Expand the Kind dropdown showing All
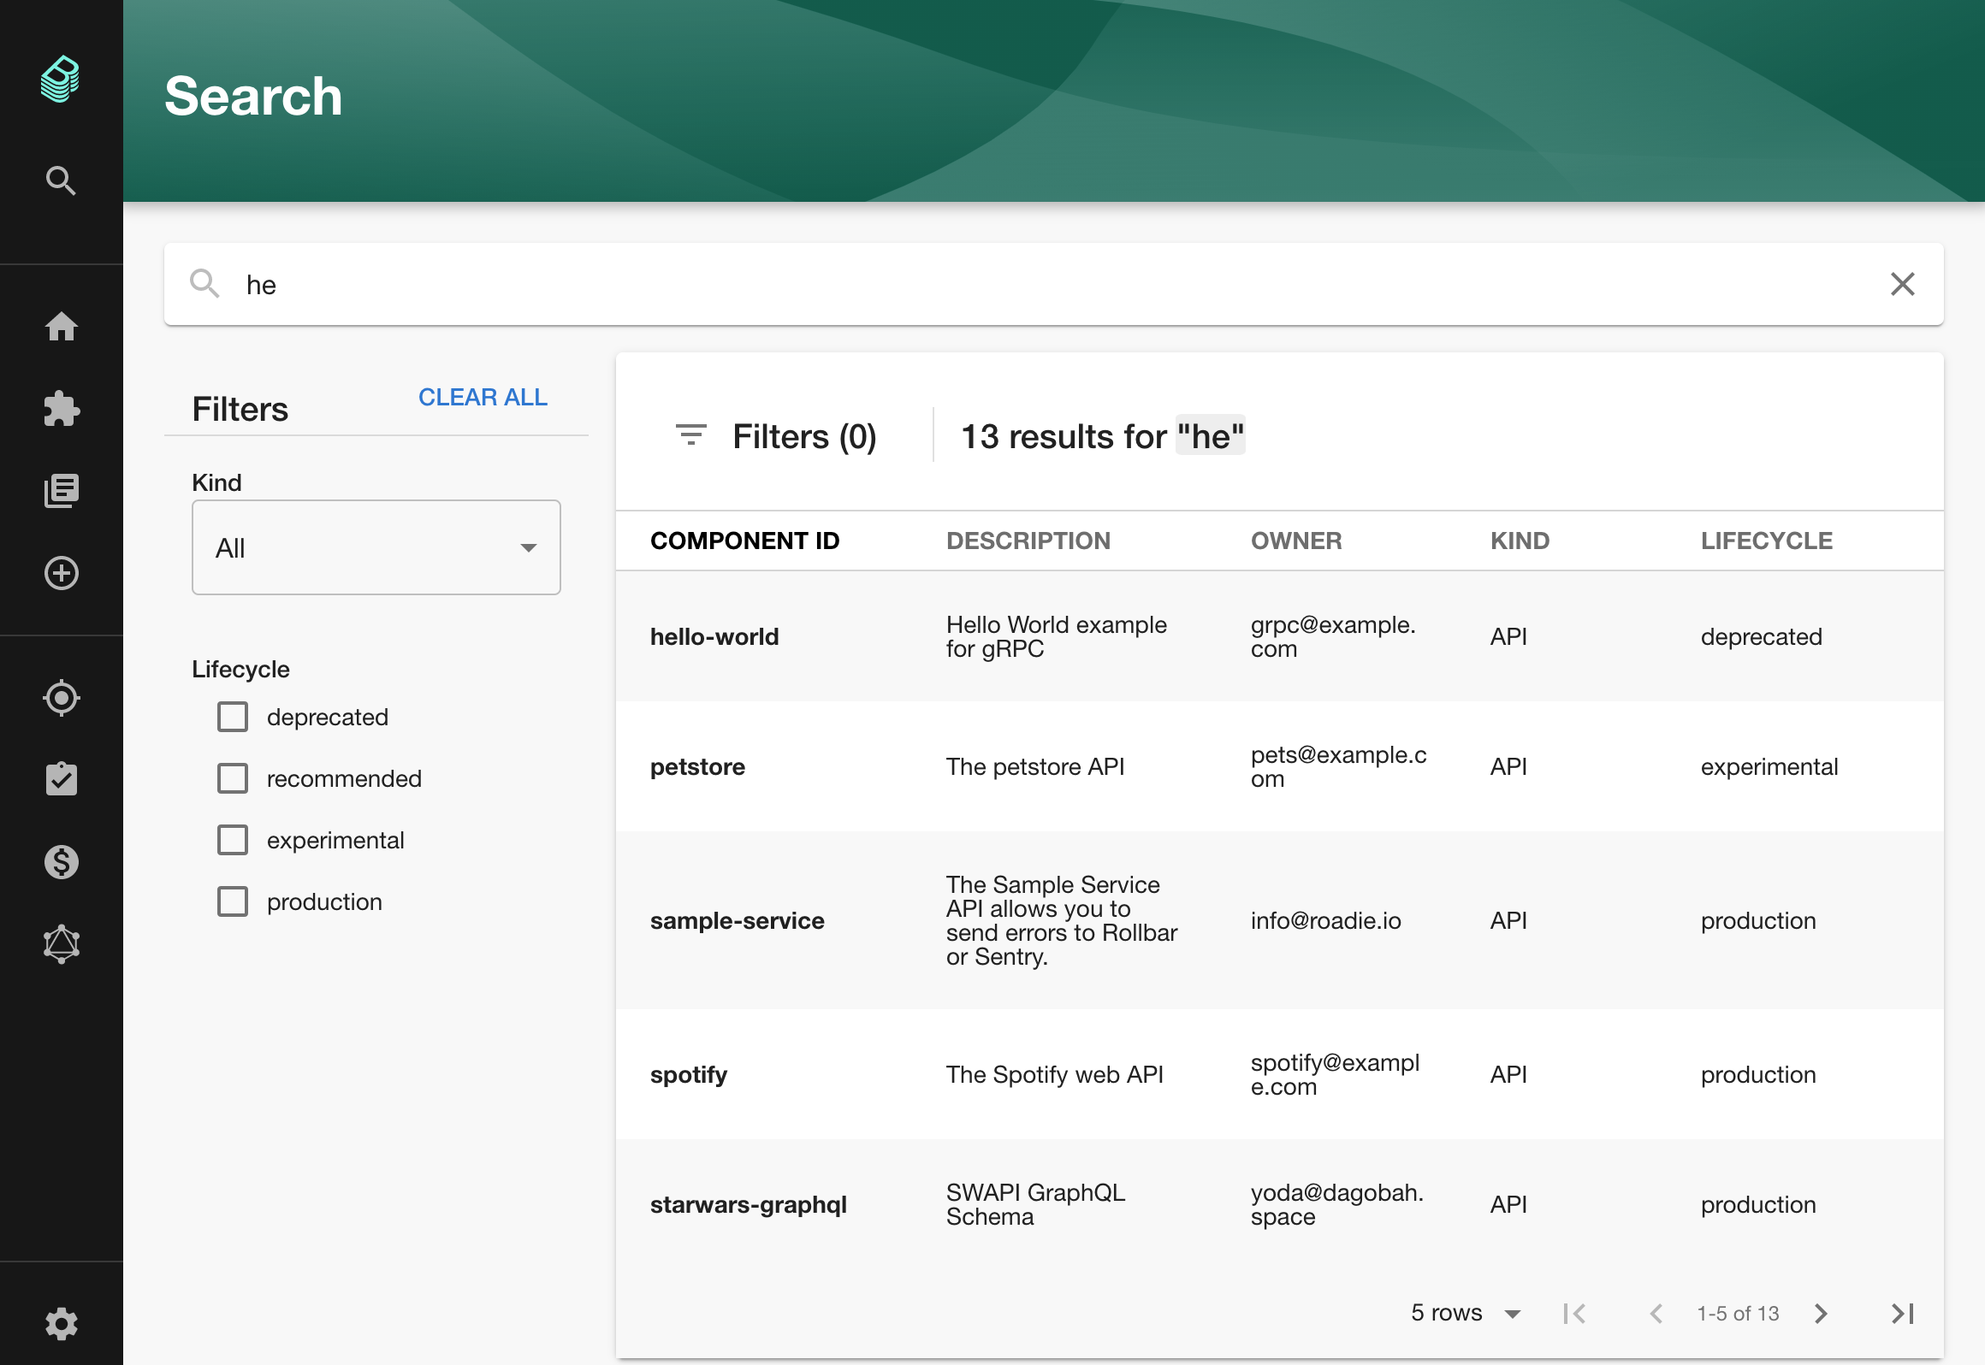This screenshot has width=1985, height=1365. [376, 547]
